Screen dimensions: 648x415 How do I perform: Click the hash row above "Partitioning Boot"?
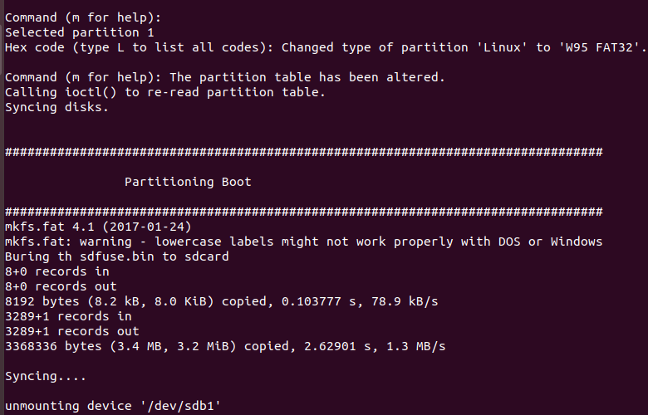pos(303,152)
